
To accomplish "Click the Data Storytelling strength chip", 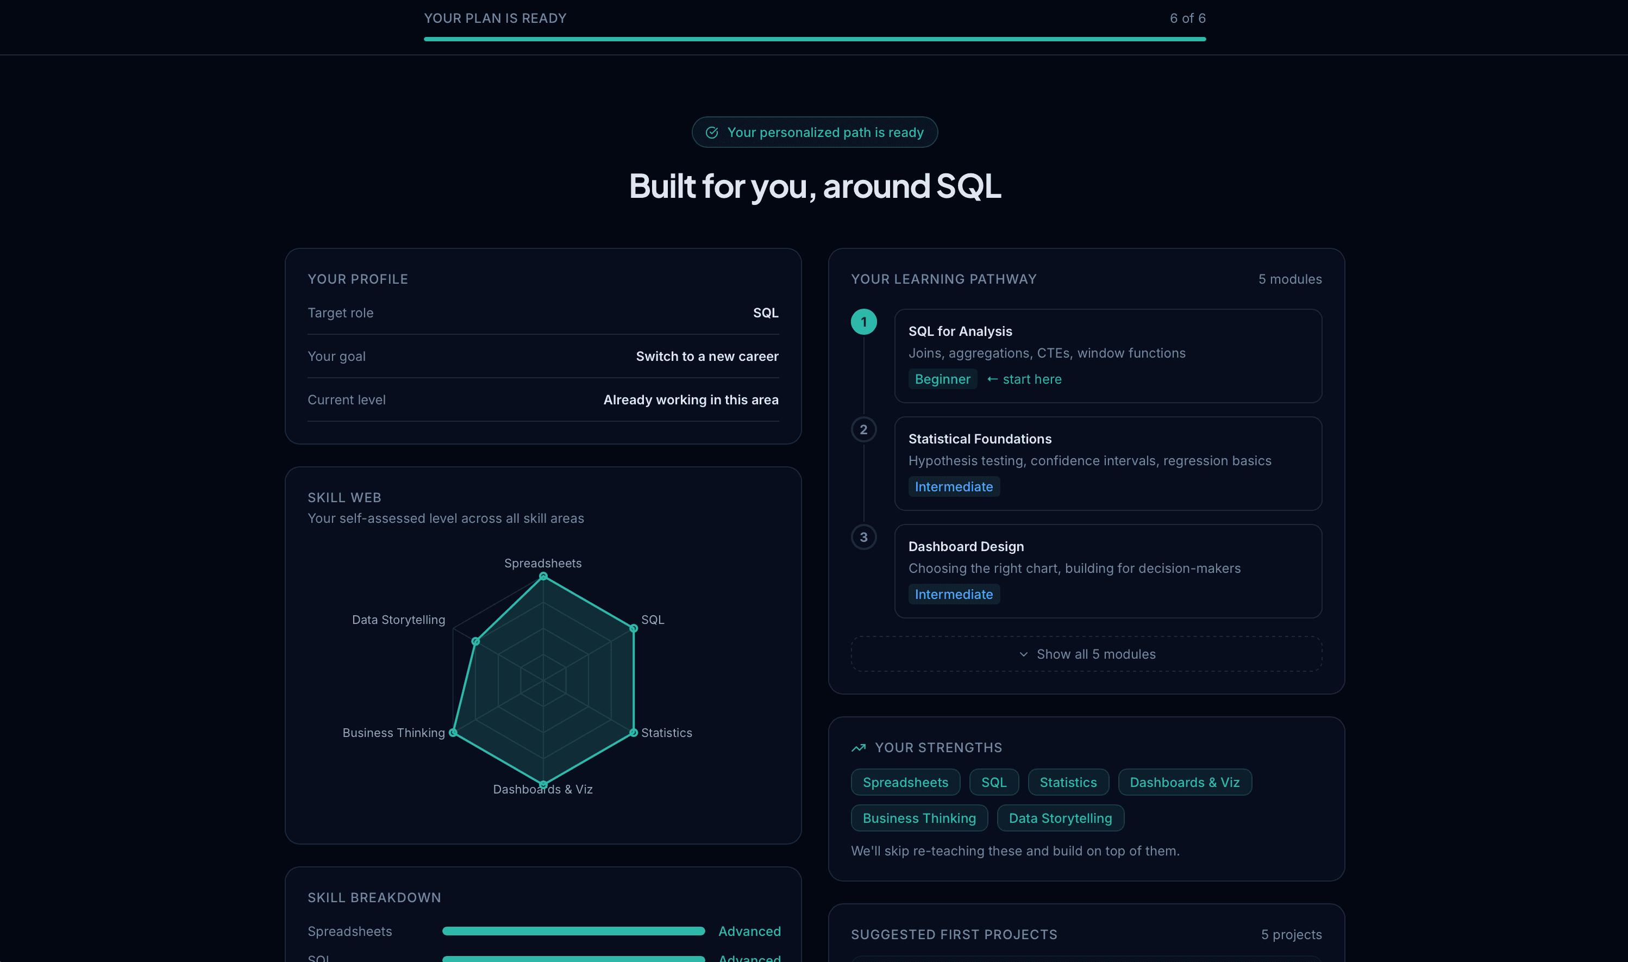I will [1060, 818].
